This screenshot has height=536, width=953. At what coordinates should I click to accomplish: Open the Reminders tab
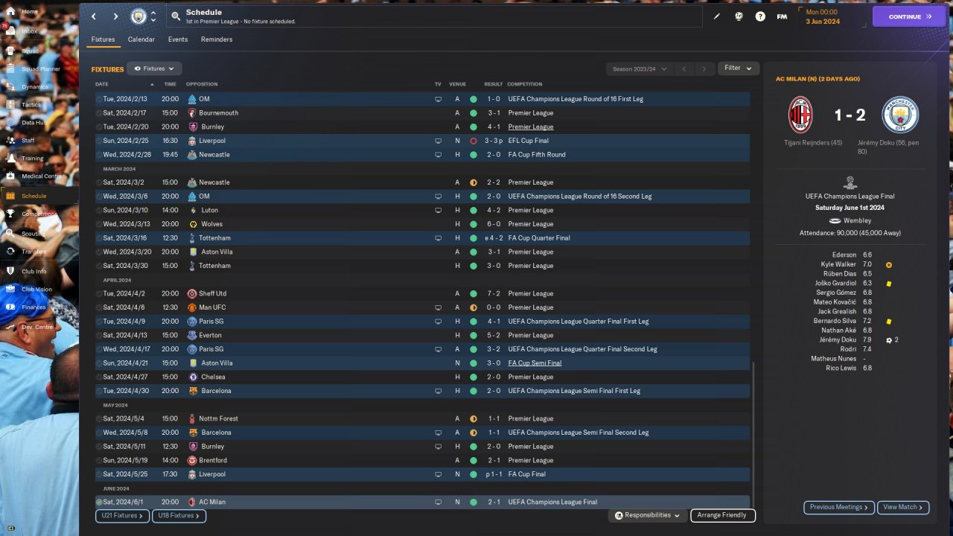point(217,39)
